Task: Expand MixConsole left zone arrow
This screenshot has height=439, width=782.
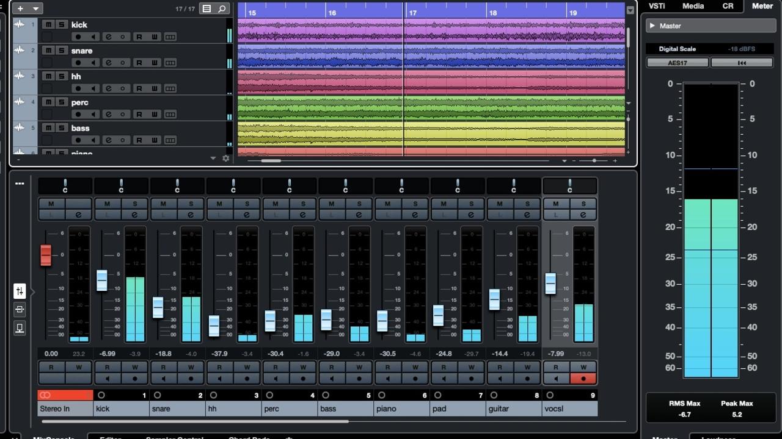Action: [32, 292]
